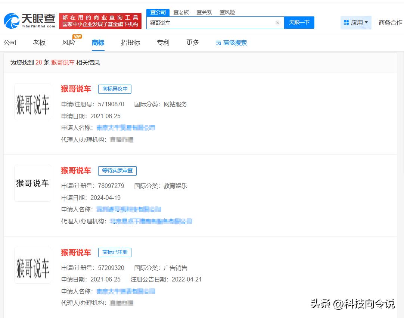Select the 查老板 search tab
404x318 pixels.
click(x=181, y=12)
